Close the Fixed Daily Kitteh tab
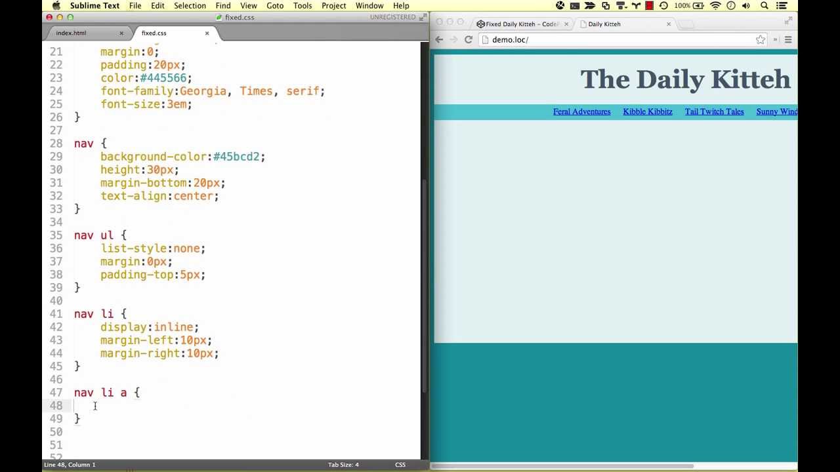The image size is (840, 472). [566, 24]
